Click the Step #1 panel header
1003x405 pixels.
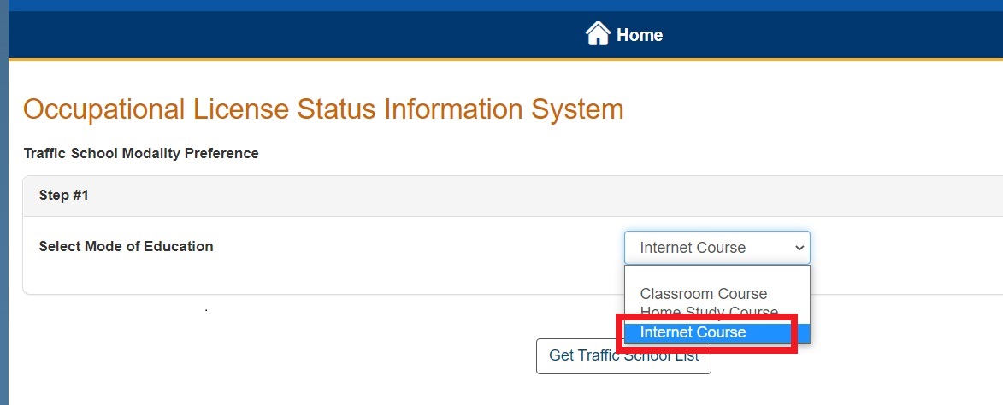(x=64, y=196)
